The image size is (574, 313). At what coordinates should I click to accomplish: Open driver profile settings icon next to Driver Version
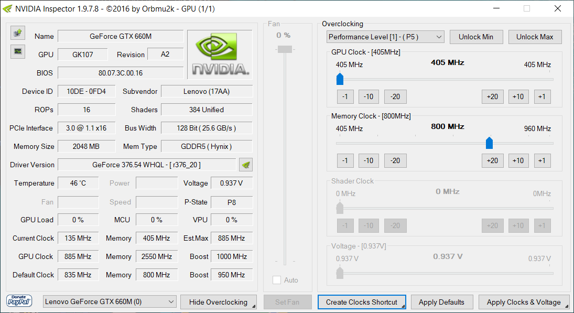246,165
